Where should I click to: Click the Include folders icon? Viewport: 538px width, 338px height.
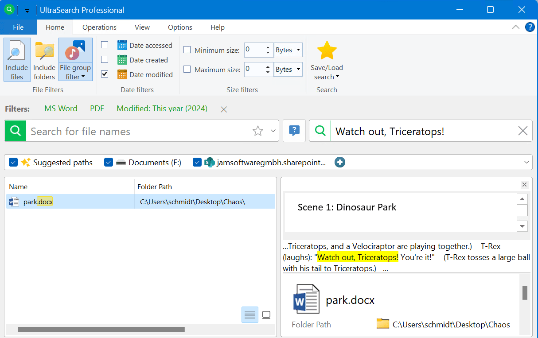(x=44, y=52)
